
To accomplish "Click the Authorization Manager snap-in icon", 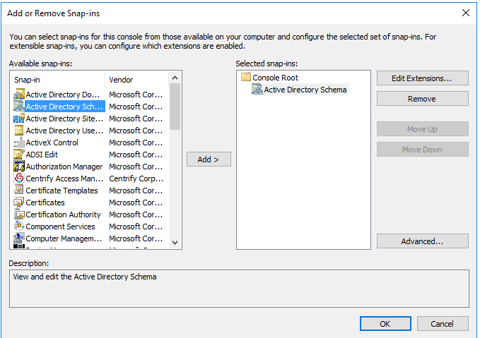I will [x=19, y=167].
